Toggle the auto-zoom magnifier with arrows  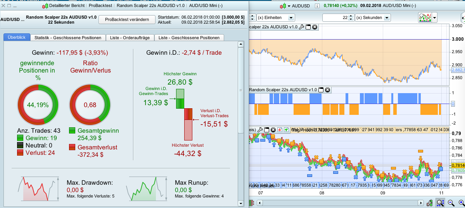(x=441, y=203)
